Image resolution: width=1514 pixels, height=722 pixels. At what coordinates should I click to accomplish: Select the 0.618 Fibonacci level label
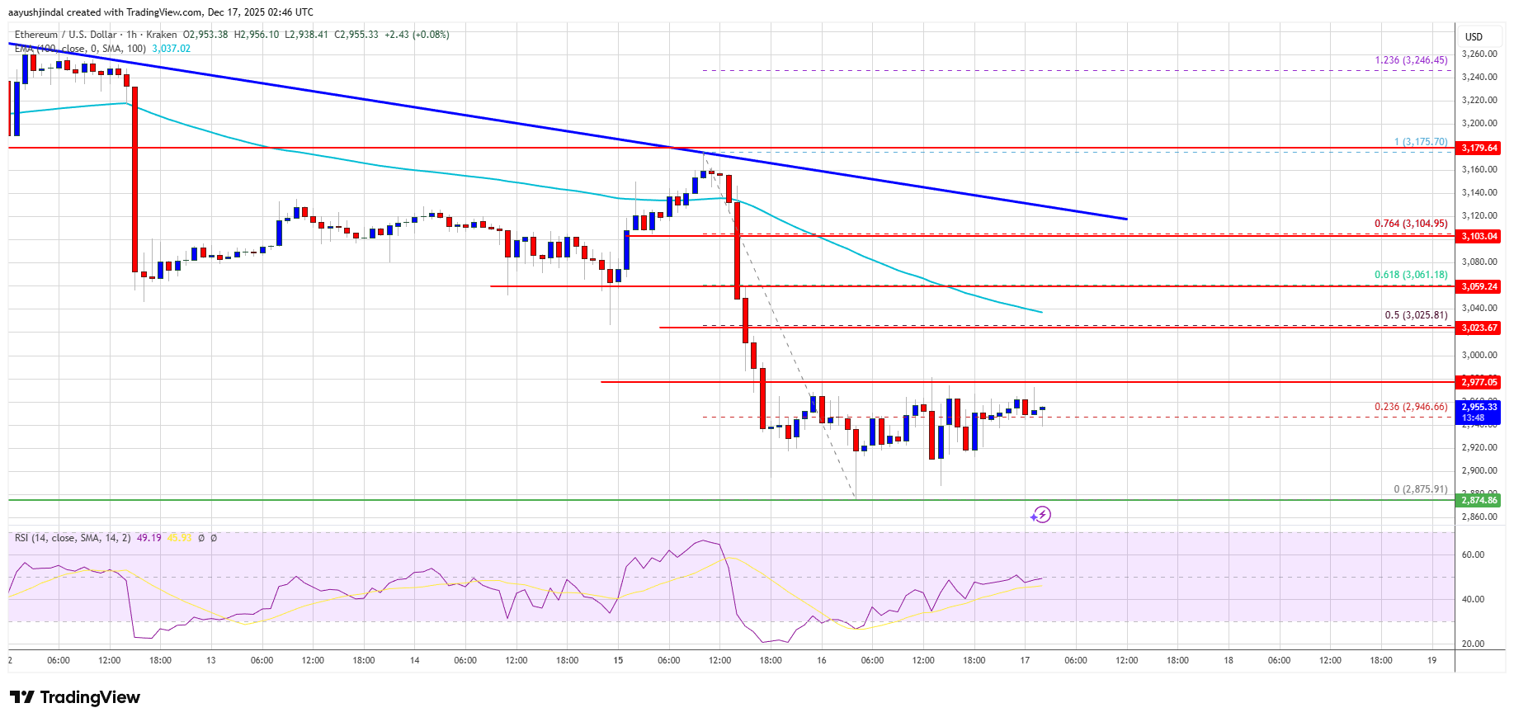[1410, 275]
